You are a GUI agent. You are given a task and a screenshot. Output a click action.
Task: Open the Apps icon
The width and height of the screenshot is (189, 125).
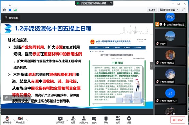pos(118,120)
